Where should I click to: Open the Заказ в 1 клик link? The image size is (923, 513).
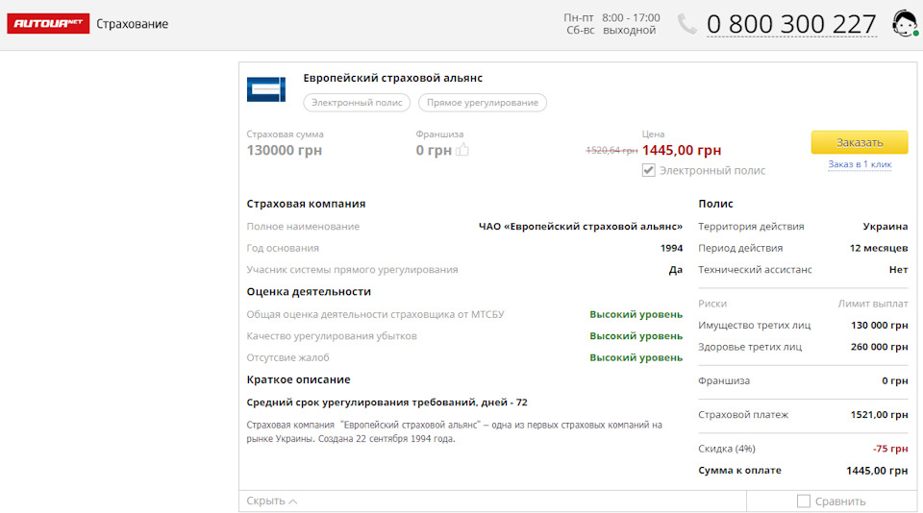(x=860, y=164)
